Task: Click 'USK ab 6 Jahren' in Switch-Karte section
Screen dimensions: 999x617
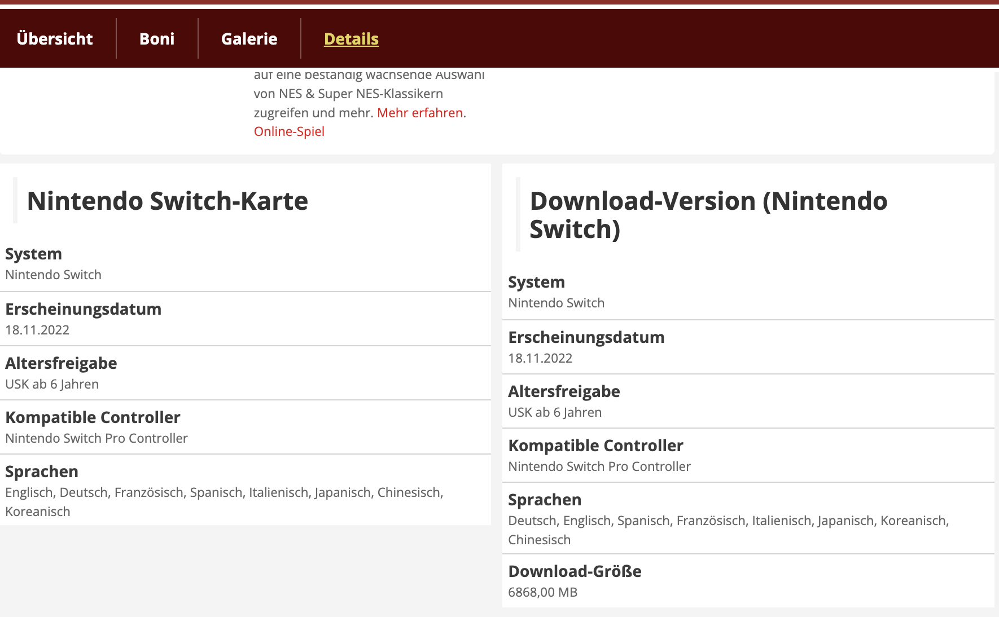Action: [52, 384]
